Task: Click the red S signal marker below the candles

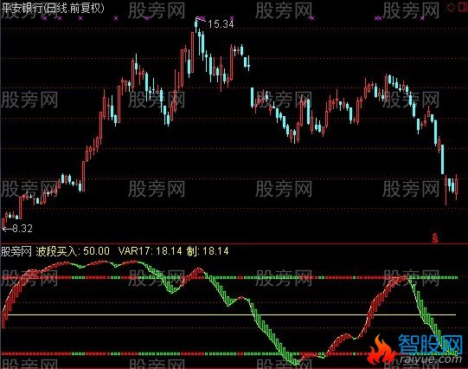Action: 435,237
